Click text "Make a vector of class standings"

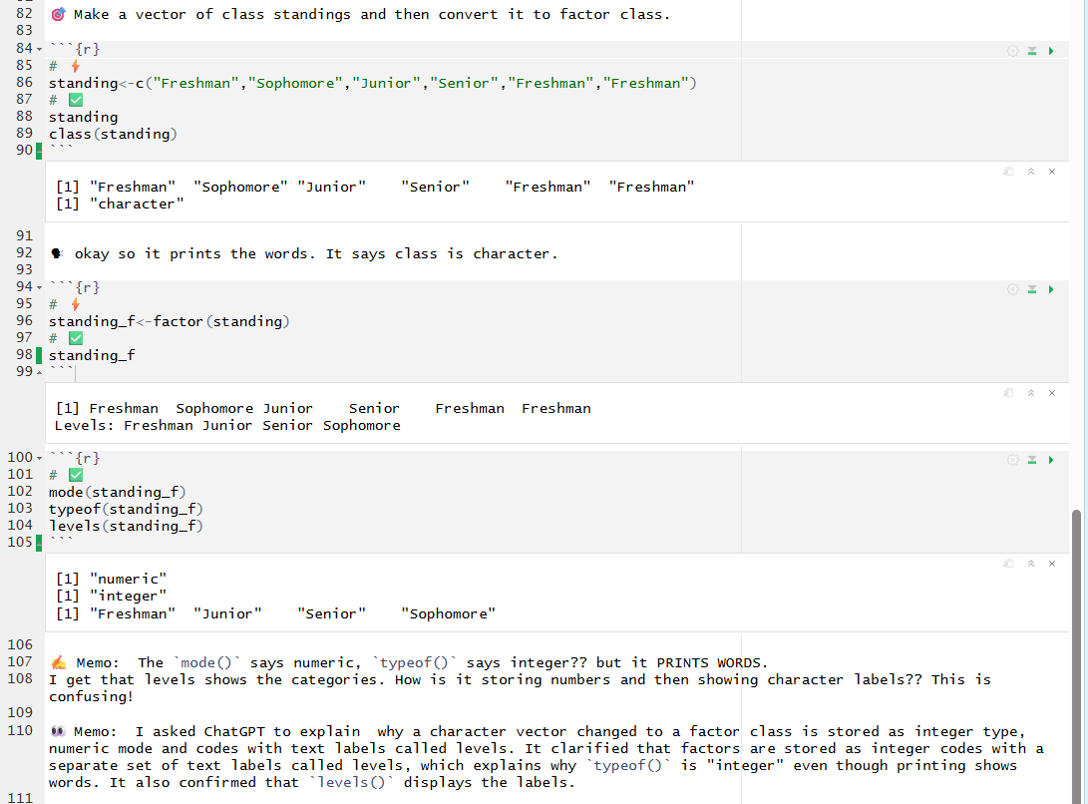pos(211,15)
